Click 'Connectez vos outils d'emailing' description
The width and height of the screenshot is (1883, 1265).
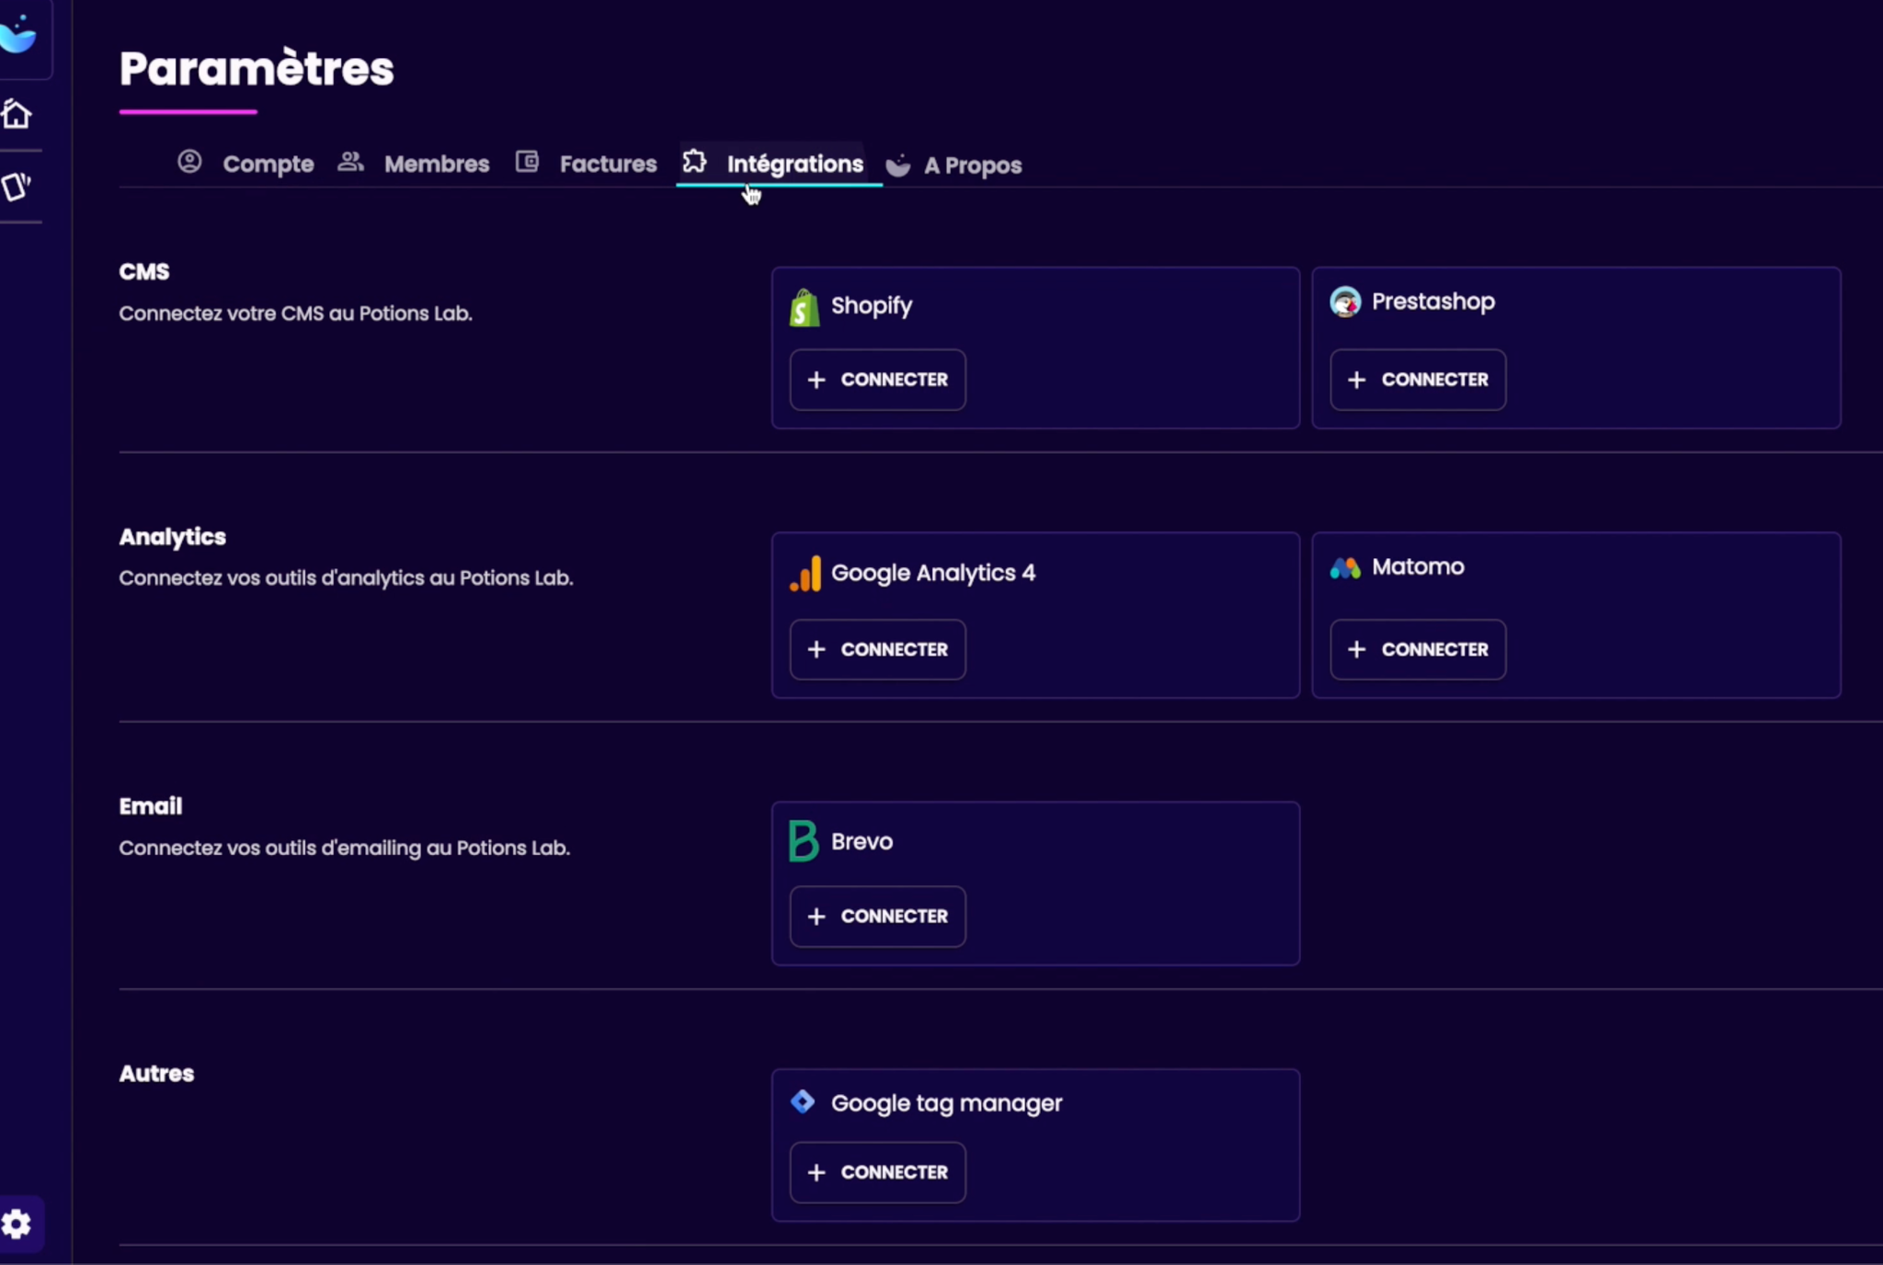[345, 848]
